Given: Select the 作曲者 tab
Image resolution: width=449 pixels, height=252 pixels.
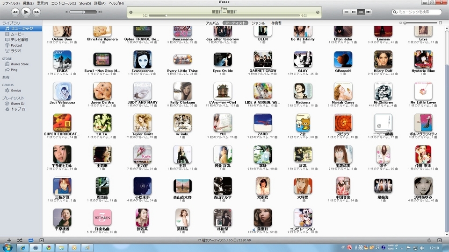Looking at the screenshot, I should point(276,23).
